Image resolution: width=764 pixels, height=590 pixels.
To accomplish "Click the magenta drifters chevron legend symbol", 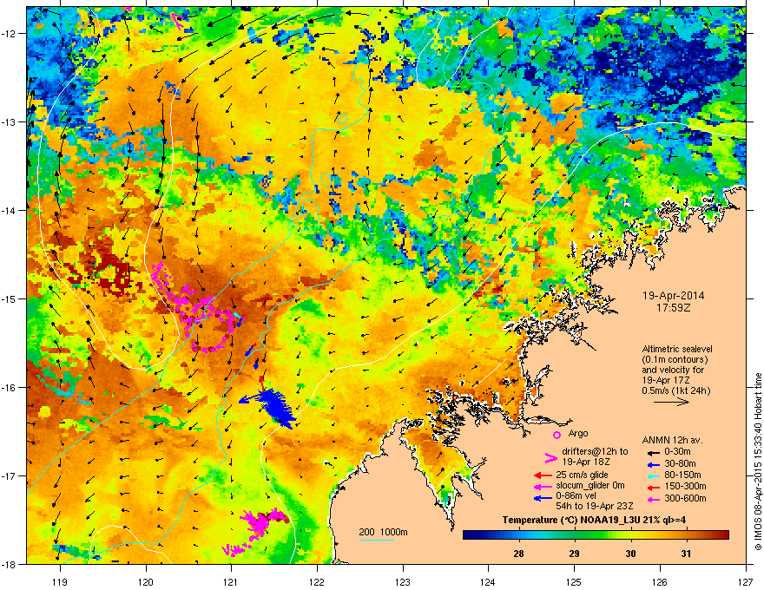I will coord(550,457).
